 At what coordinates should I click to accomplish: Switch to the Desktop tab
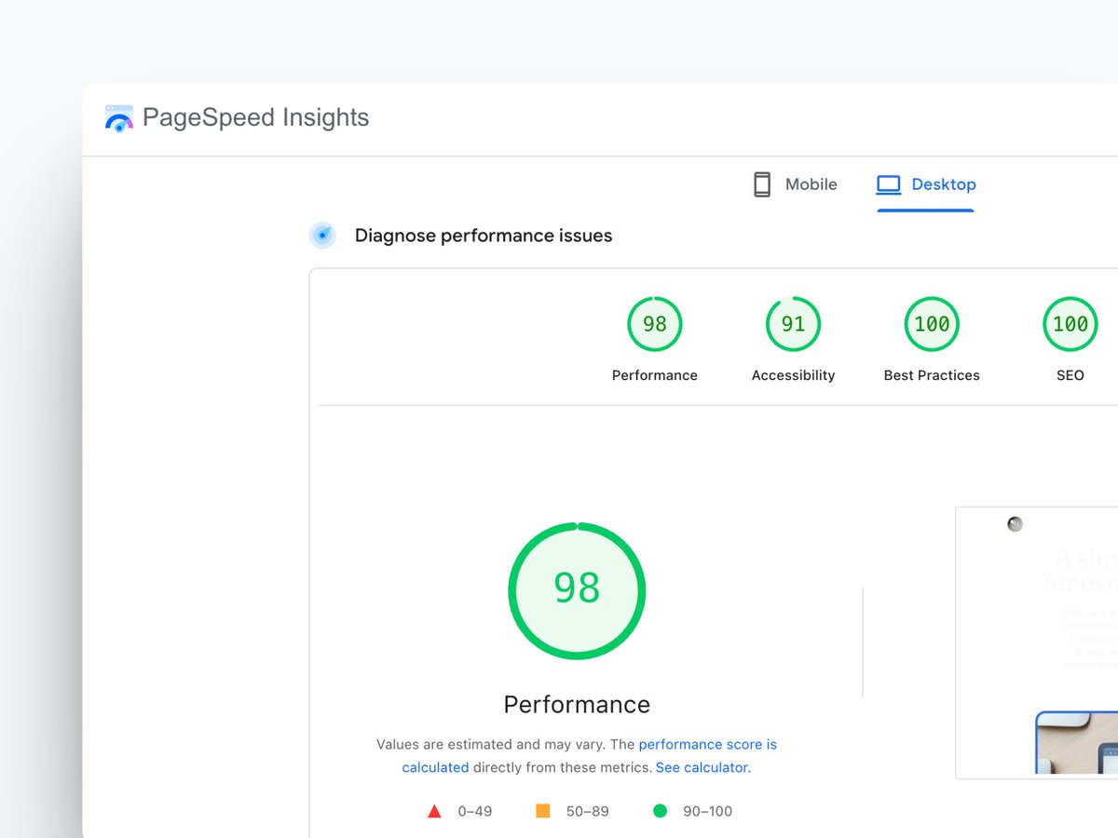click(926, 184)
